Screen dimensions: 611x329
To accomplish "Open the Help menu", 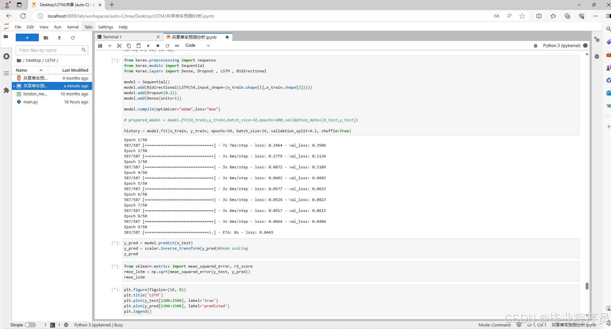I will pyautogui.click(x=123, y=27).
